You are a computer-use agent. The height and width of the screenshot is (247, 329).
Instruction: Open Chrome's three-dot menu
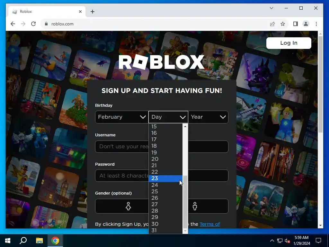[316, 24]
